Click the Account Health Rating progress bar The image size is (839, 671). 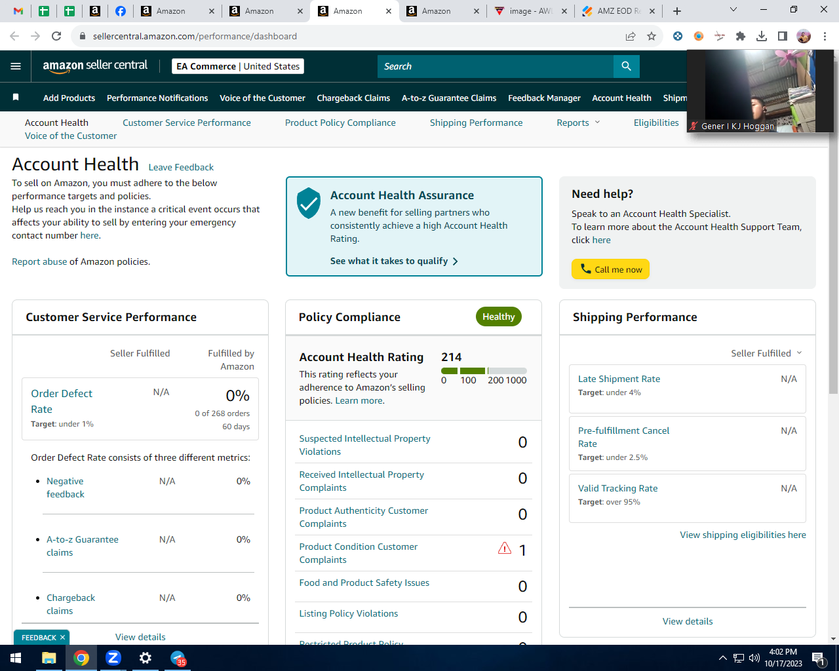[484, 371]
